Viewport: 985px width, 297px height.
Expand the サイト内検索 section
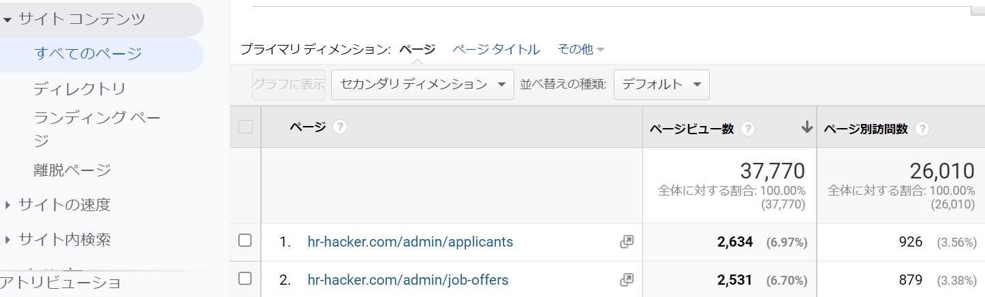click(x=8, y=240)
